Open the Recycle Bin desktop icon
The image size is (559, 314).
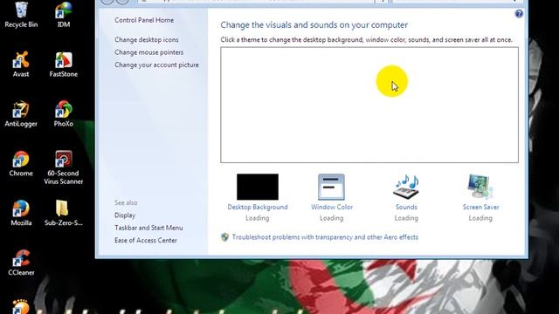(21, 14)
